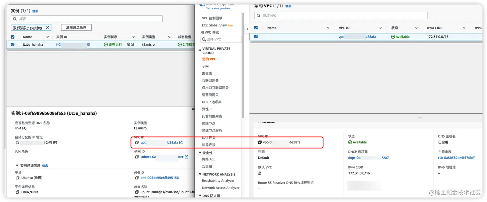Remove the running state filter
Image resolution: width=487 pixels, height=202 pixels.
47,27
